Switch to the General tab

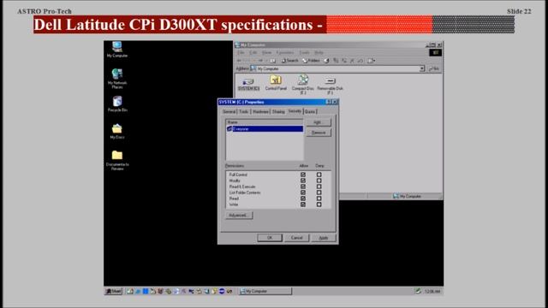229,112
